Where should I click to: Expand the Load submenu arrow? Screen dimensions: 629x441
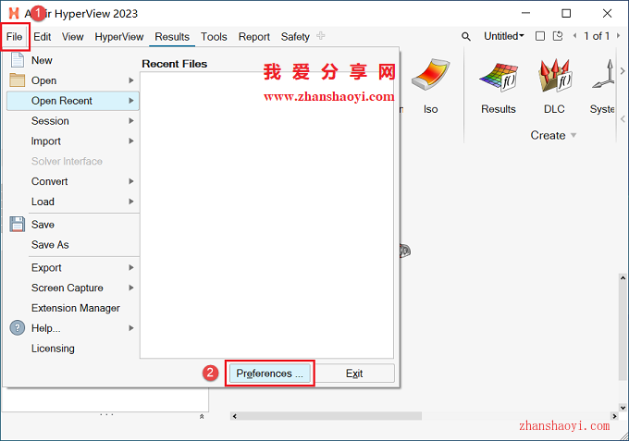pyautogui.click(x=131, y=202)
